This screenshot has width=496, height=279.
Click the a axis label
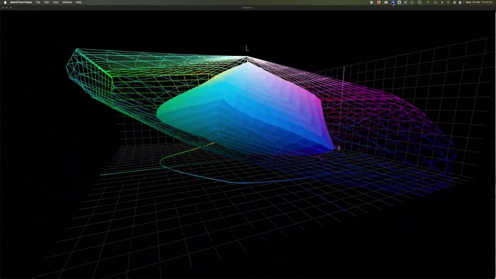point(338,148)
